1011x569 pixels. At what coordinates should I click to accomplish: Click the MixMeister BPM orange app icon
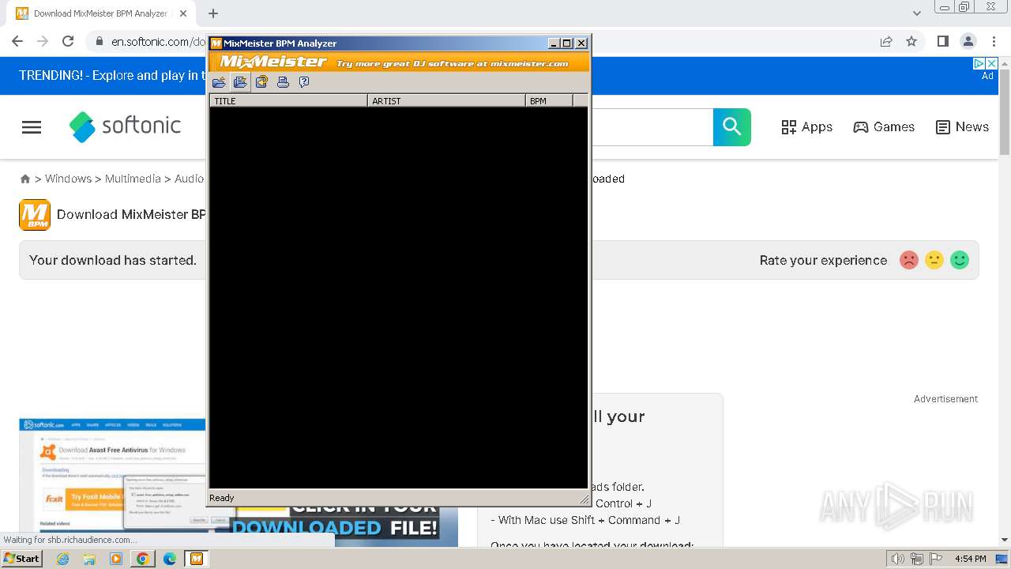coord(35,215)
